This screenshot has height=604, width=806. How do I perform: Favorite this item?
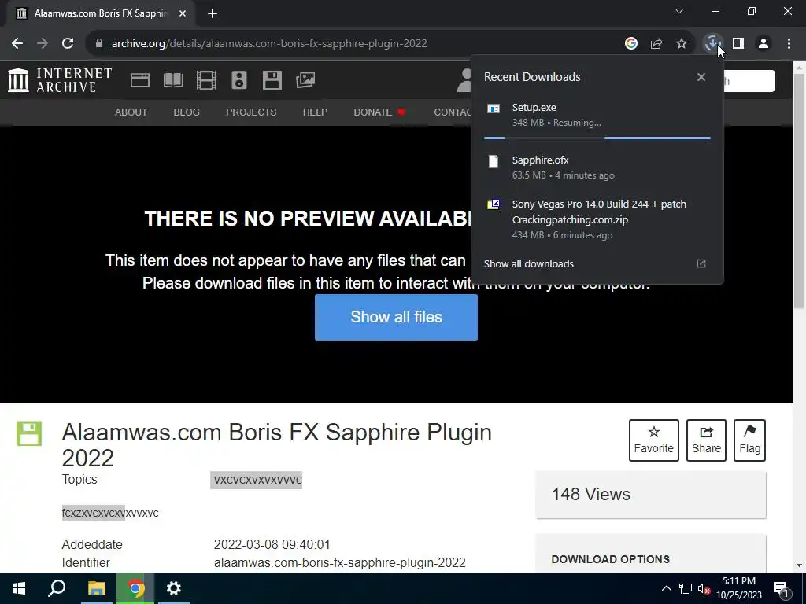(654, 440)
